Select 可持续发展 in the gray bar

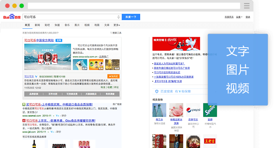72,94
